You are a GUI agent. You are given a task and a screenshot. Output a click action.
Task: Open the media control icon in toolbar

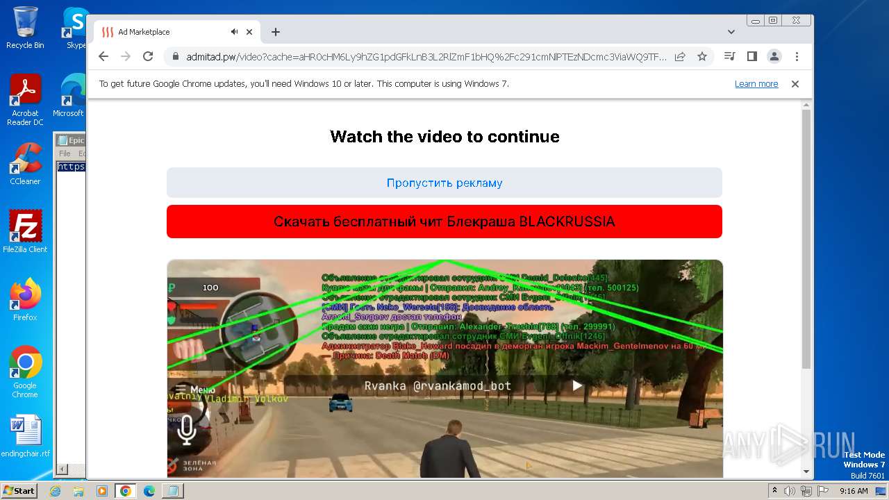(729, 56)
